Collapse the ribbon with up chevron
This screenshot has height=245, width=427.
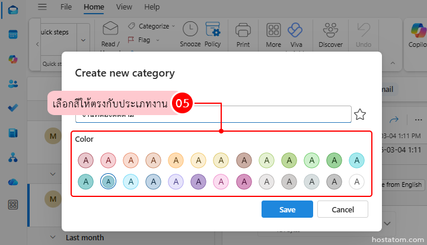[x=393, y=63]
